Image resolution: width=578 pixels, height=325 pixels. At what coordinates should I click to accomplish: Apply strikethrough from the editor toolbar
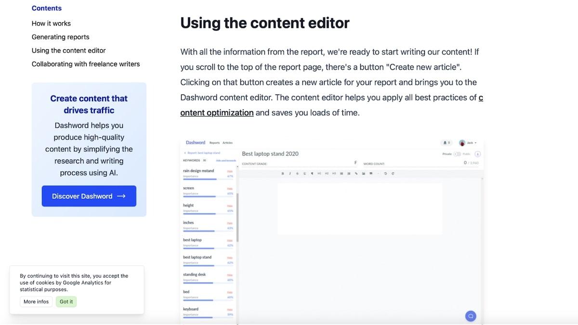pyautogui.click(x=297, y=174)
